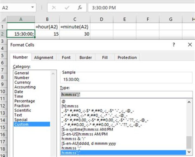Click cell C2 containing 30
Viewport: 195px width, 157px height.
75,34
